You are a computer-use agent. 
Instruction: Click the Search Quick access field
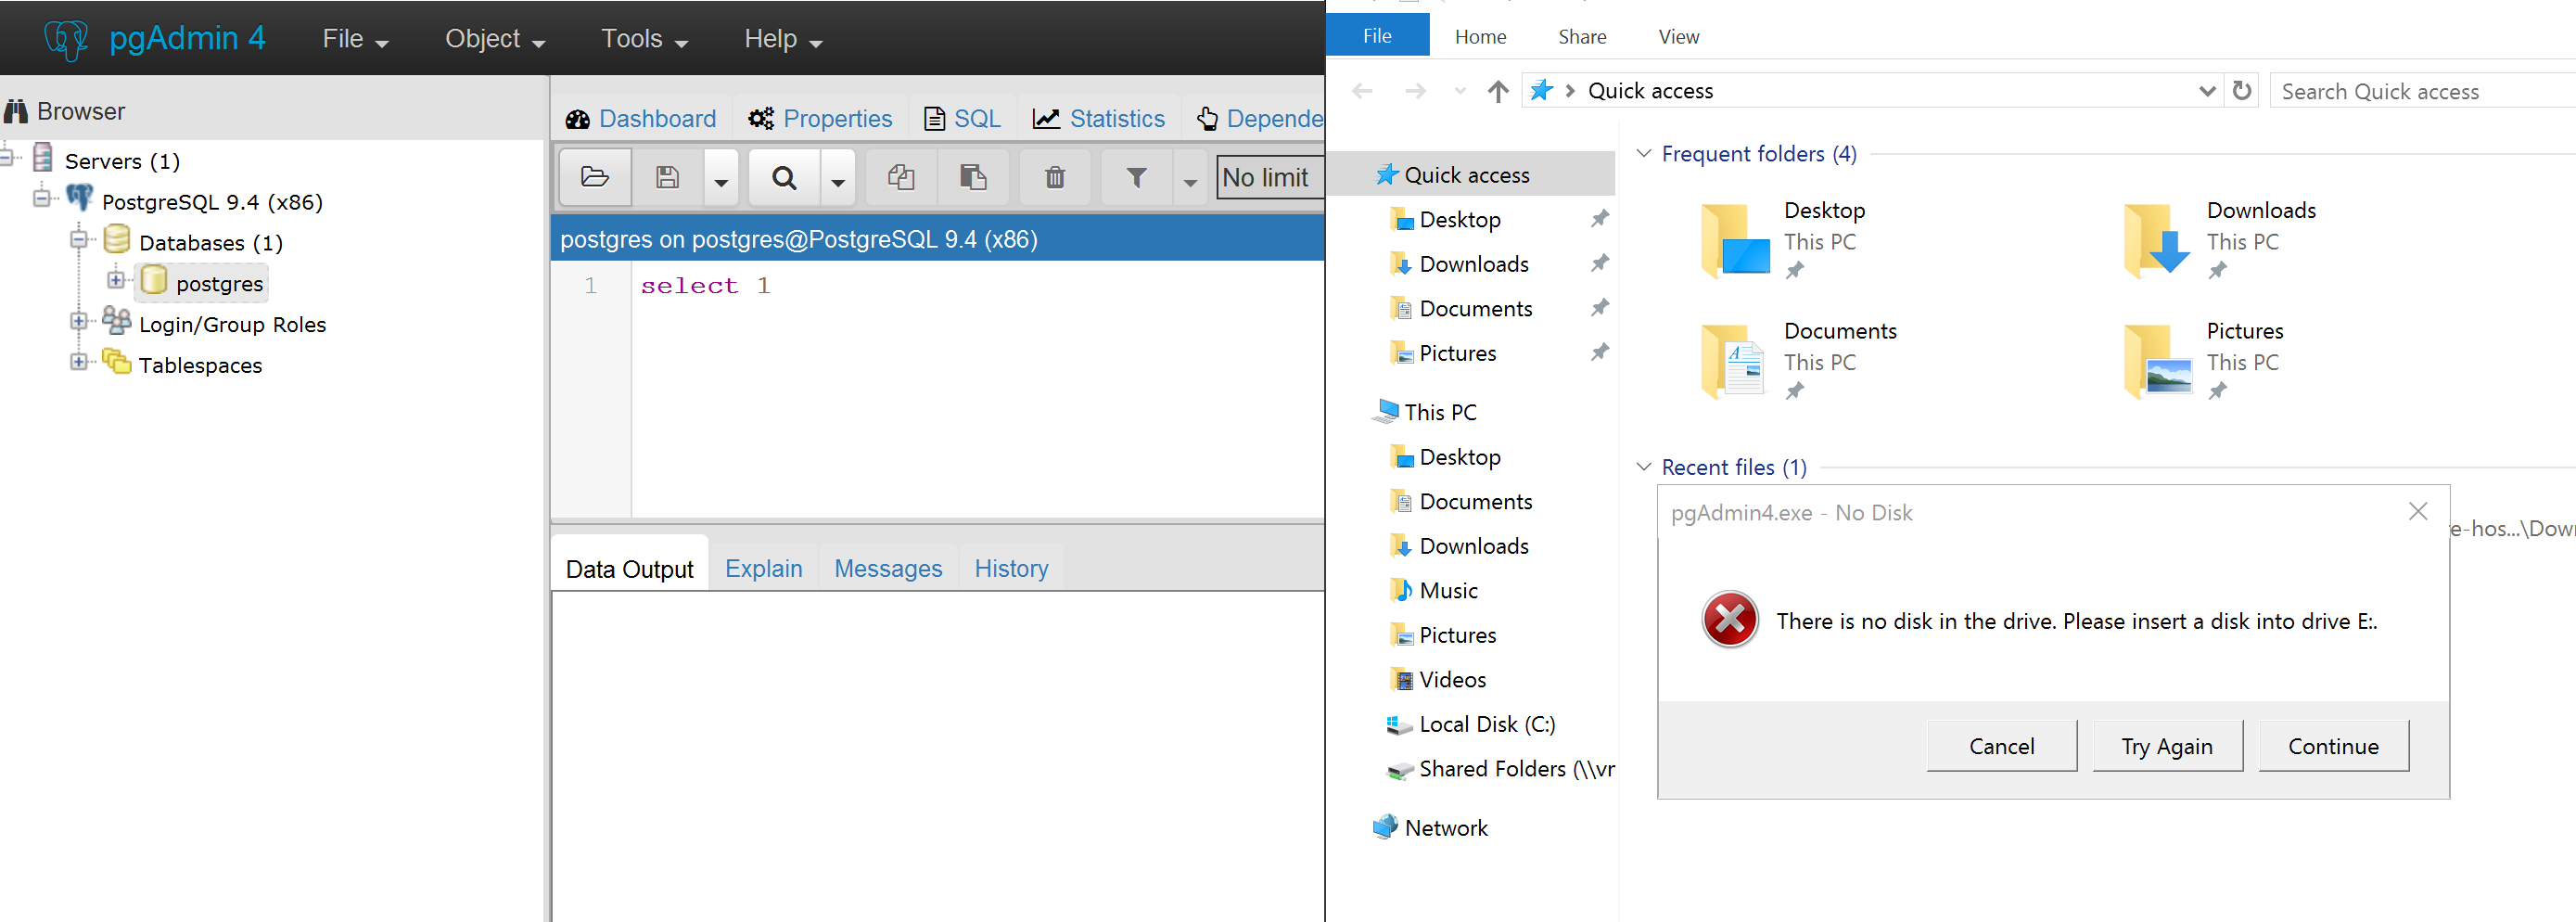tap(2420, 92)
